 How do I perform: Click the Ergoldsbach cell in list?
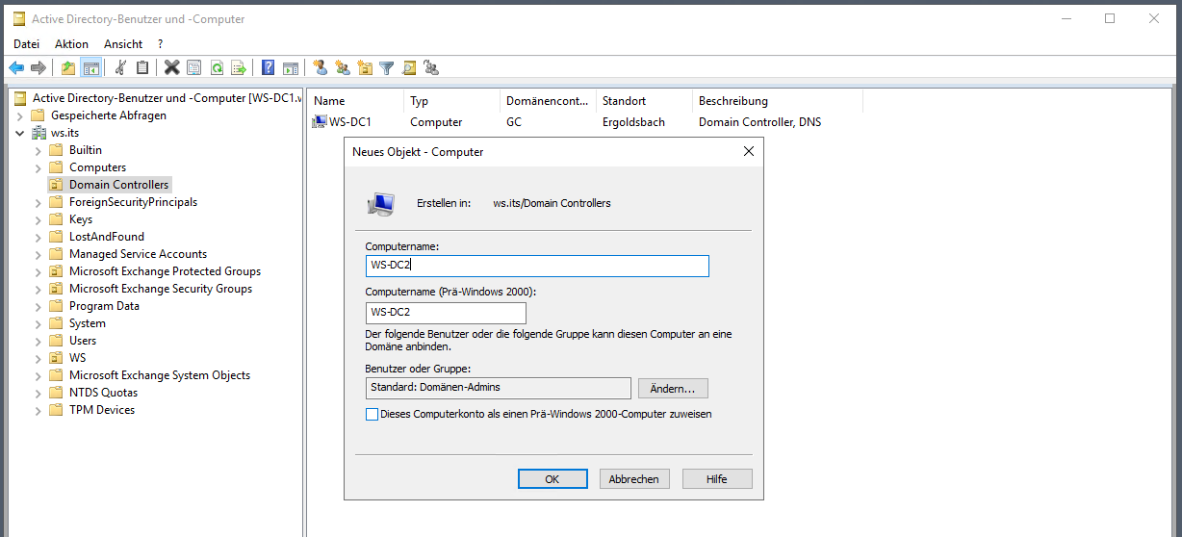pyautogui.click(x=631, y=122)
